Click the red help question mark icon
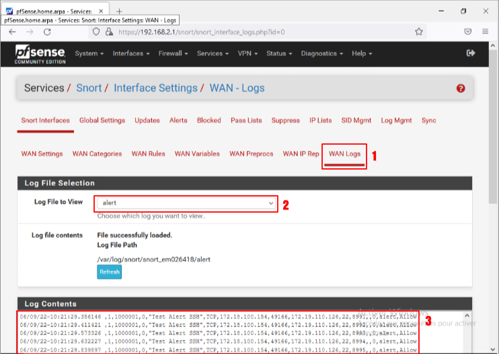This screenshot has height=354, width=499. pyautogui.click(x=461, y=88)
